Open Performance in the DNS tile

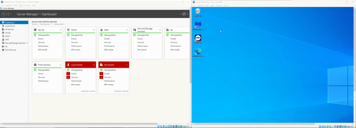click(110, 46)
